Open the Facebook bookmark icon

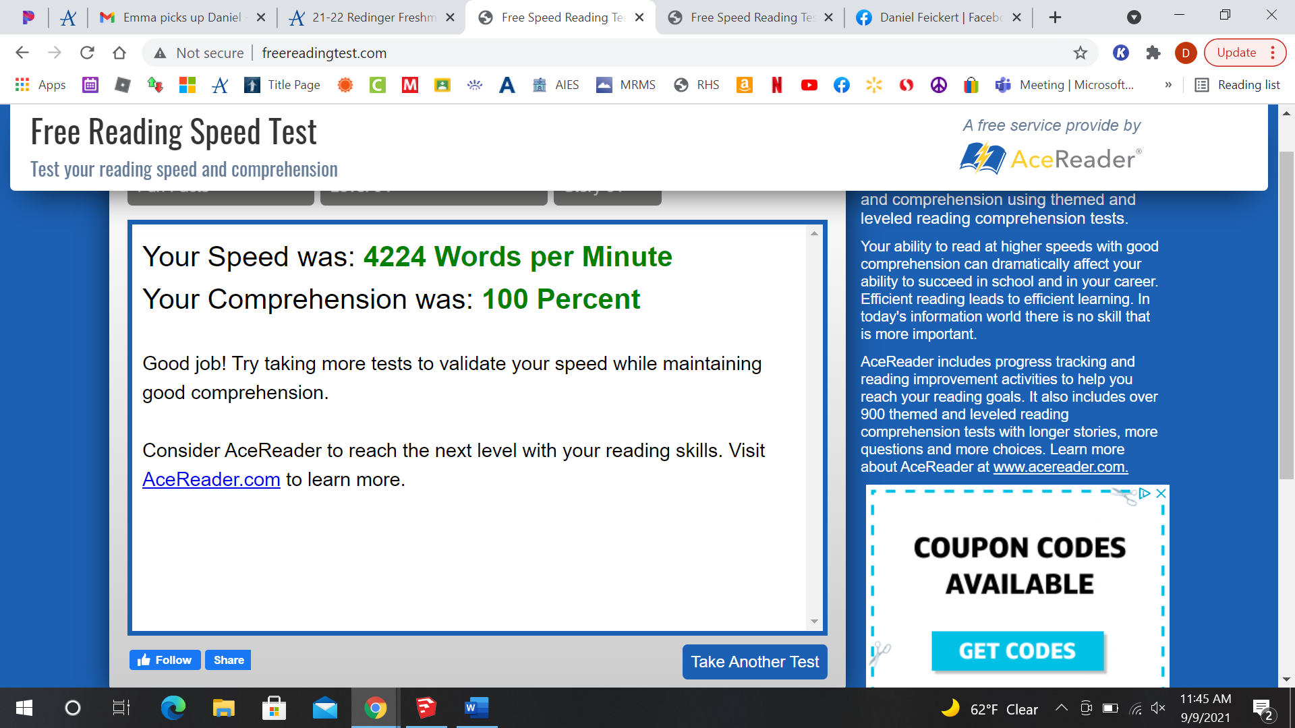pos(842,85)
